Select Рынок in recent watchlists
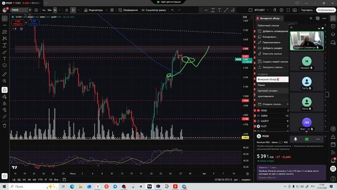 pos(273,85)
